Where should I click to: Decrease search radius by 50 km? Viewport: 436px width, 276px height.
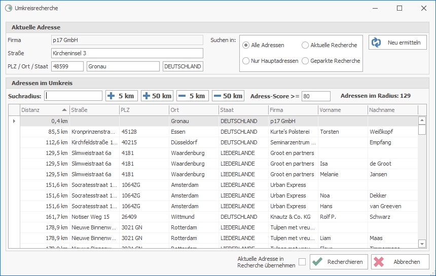[228, 96]
